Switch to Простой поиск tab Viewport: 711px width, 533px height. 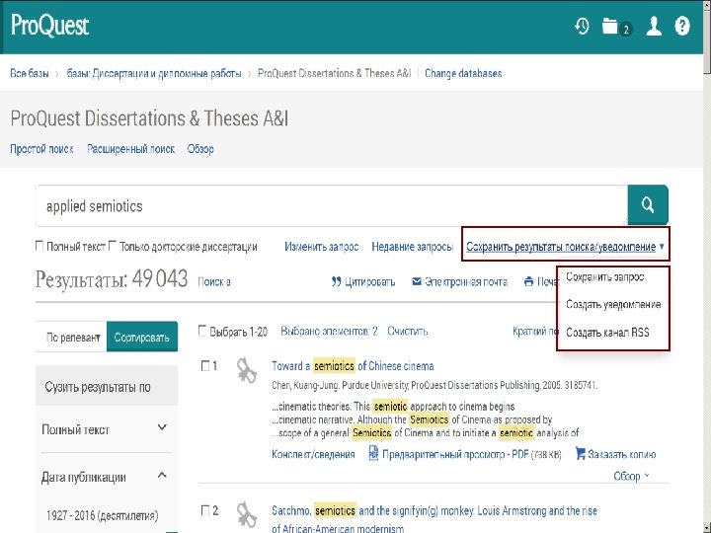tap(41, 149)
